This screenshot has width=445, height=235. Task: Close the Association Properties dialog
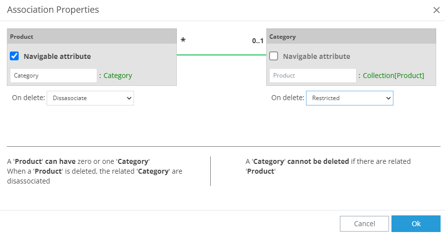click(x=436, y=10)
